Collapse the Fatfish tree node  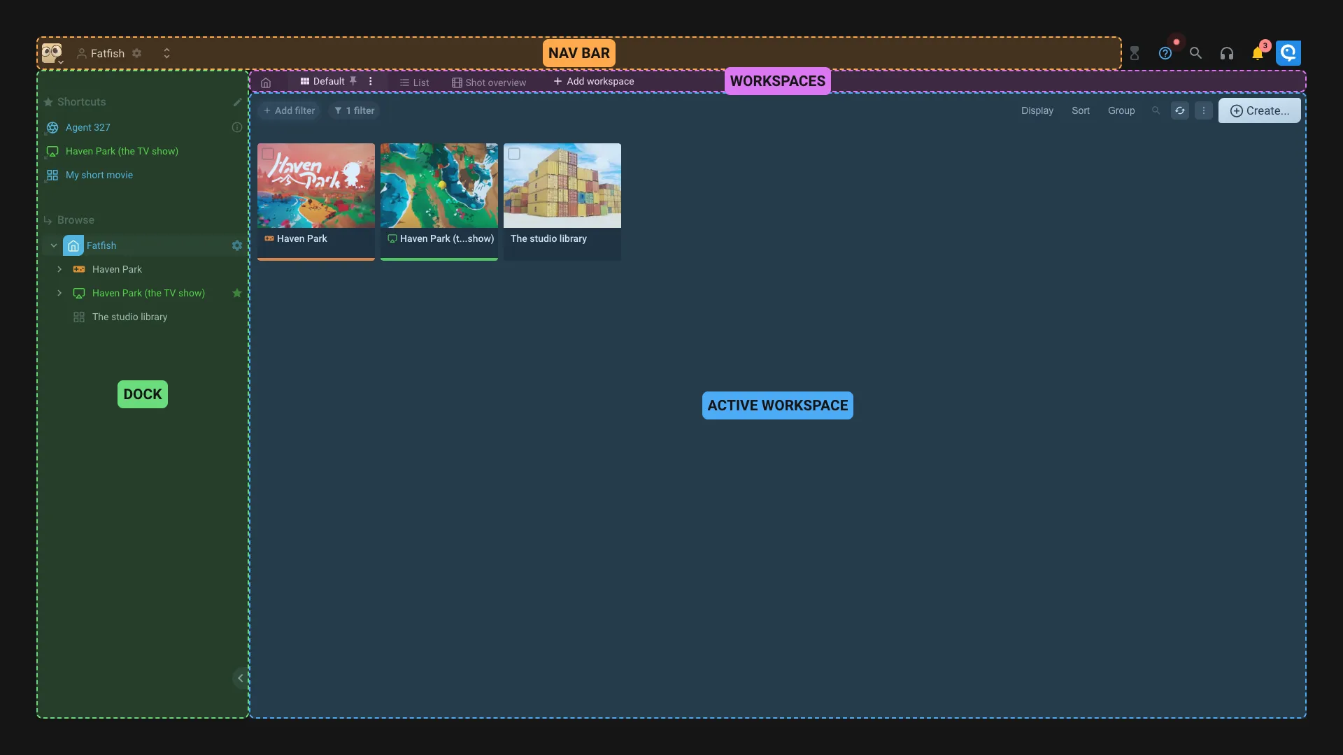pyautogui.click(x=54, y=245)
